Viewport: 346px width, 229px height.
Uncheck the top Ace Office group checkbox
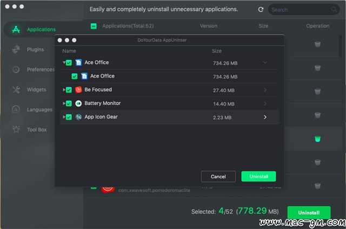point(69,63)
